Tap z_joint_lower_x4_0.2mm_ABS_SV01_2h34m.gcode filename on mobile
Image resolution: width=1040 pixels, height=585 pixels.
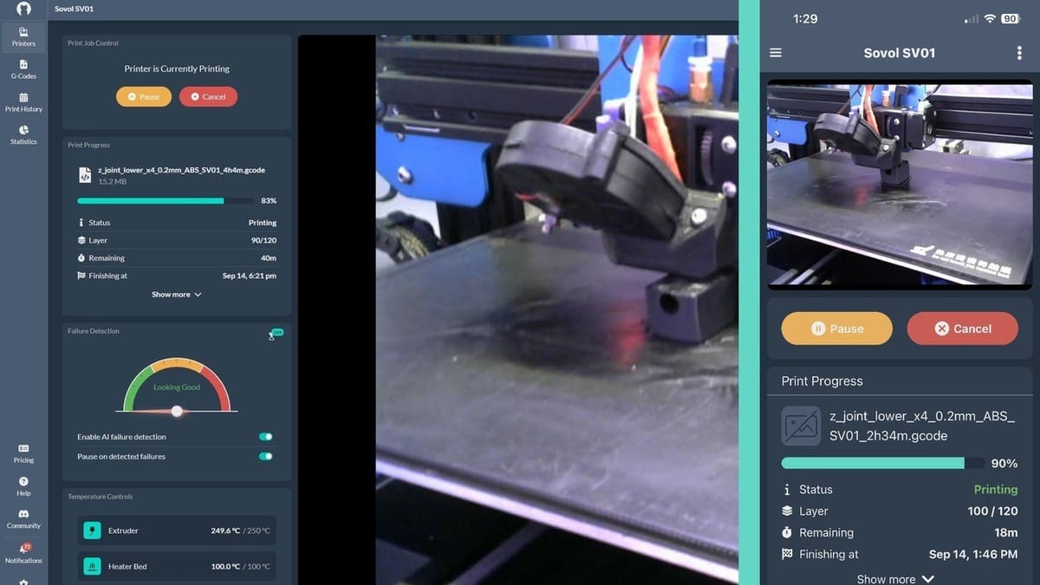point(922,426)
